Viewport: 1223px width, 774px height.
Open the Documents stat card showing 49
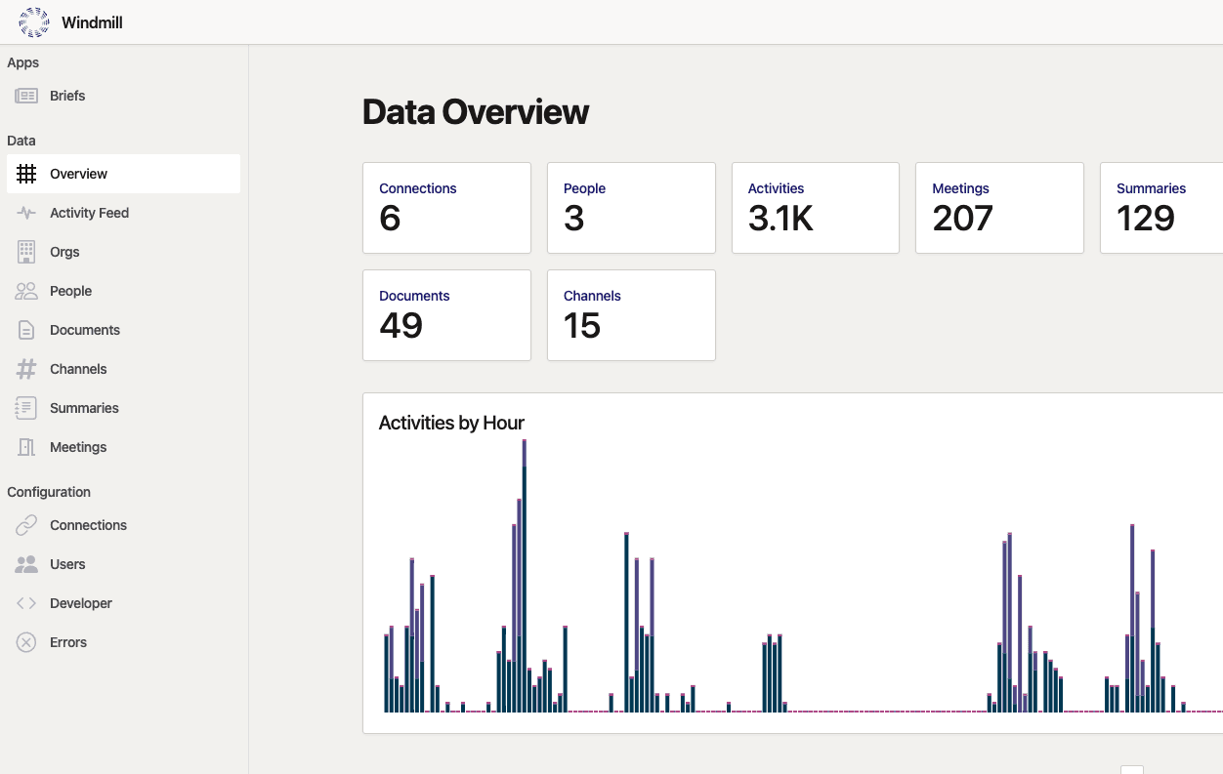446,315
